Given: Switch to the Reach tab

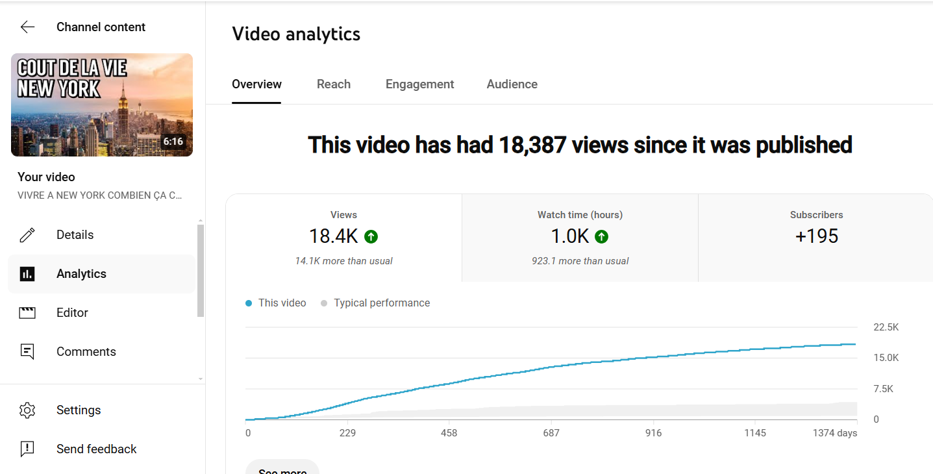Looking at the screenshot, I should (x=334, y=84).
